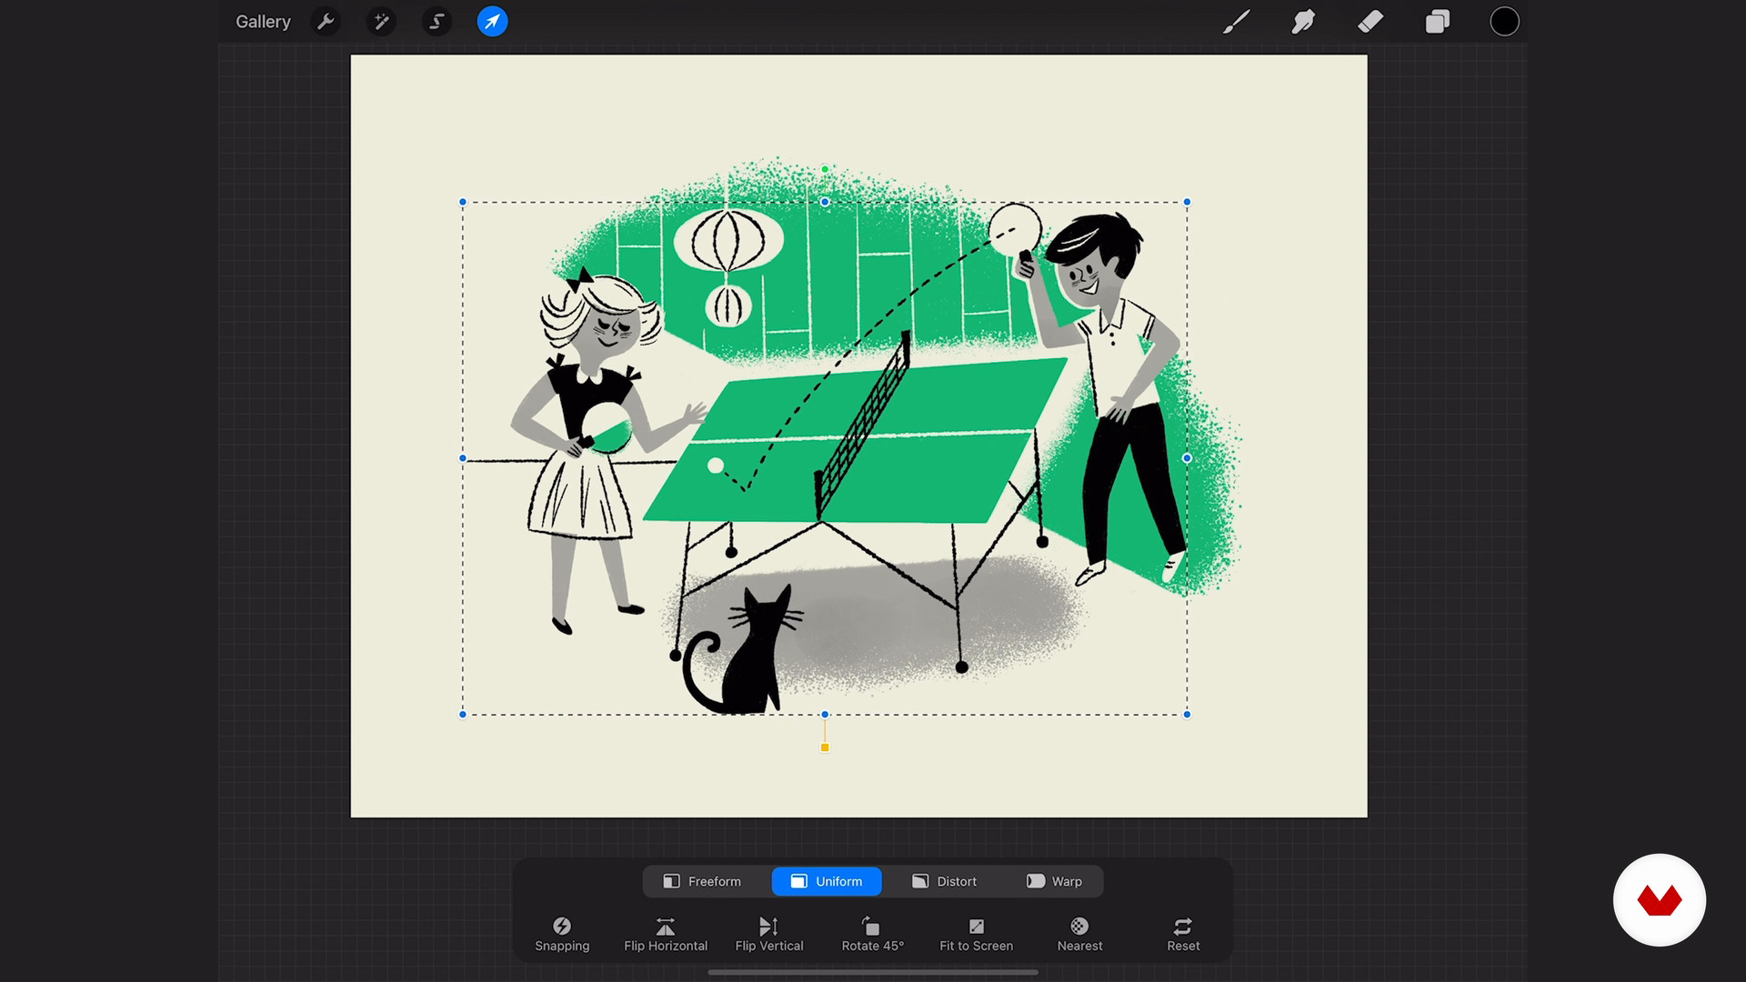Switch to Freeform transform mode
This screenshot has width=1746, height=982.
pos(702,881)
